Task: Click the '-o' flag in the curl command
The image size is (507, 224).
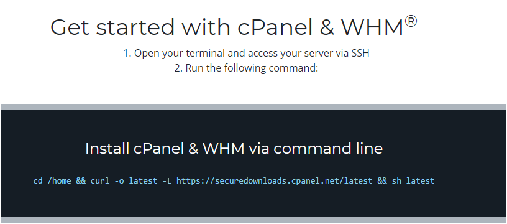Action: pyautogui.click(x=119, y=180)
